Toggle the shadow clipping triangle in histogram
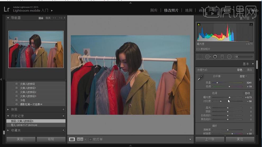 coord(199,25)
